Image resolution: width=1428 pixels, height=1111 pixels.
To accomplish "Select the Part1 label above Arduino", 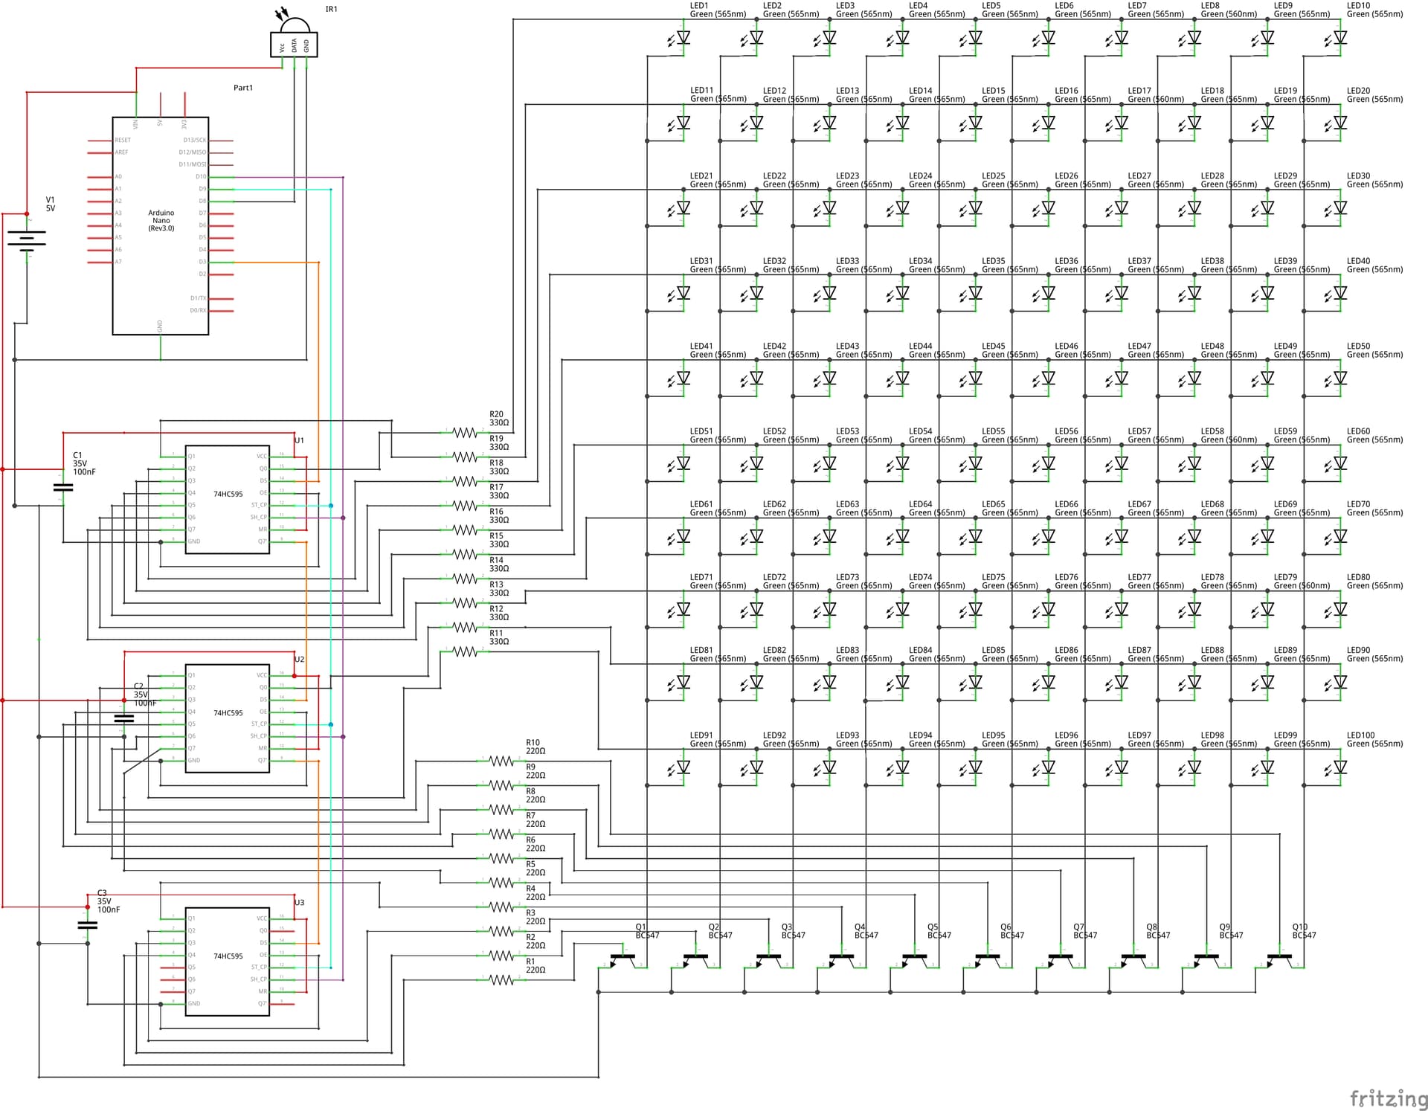I will pyautogui.click(x=243, y=87).
